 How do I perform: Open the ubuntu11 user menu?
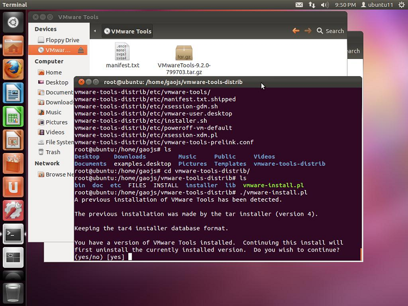(x=377, y=4)
